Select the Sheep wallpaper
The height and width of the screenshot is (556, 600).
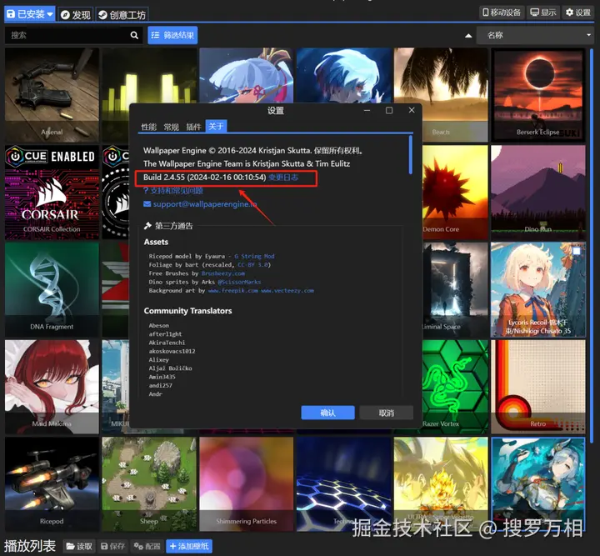click(149, 484)
